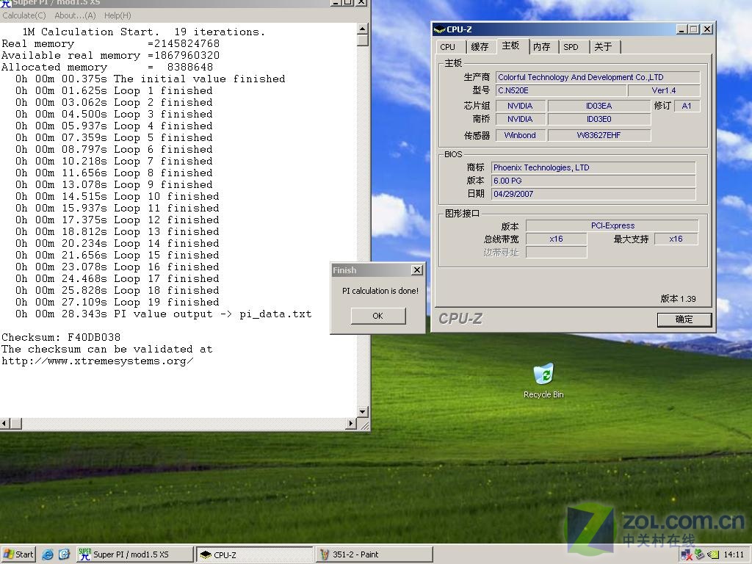Click the PCI-Express version field
This screenshot has width=752, height=564.
[x=612, y=225]
